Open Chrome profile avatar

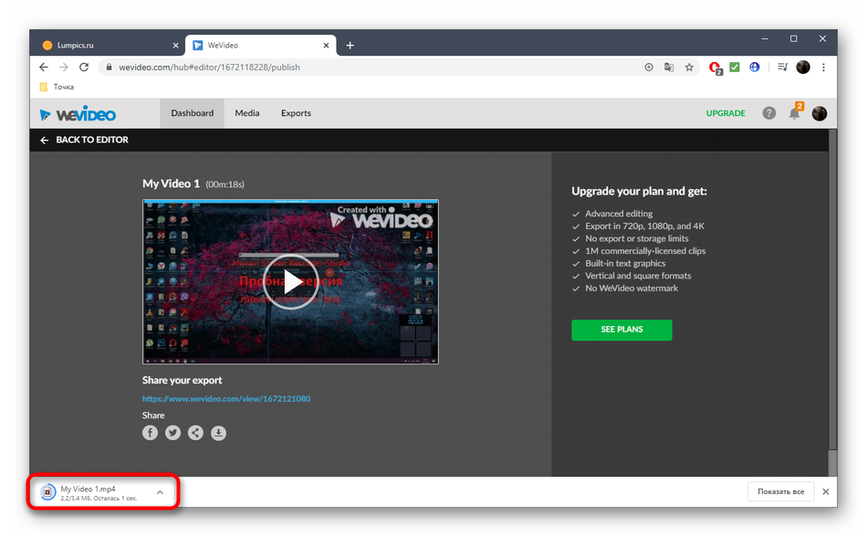pos(803,67)
